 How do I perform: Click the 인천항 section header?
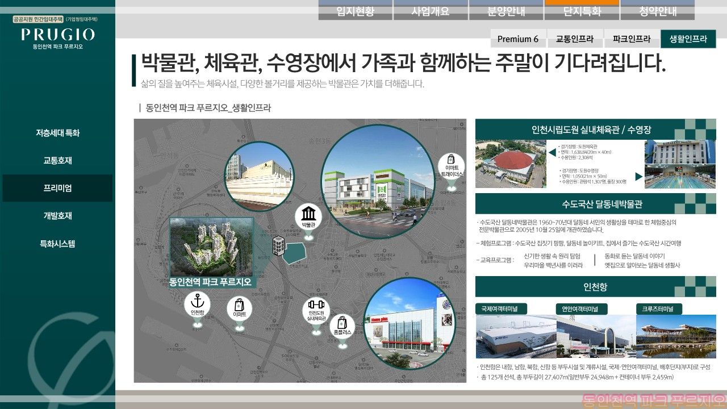tap(595, 287)
